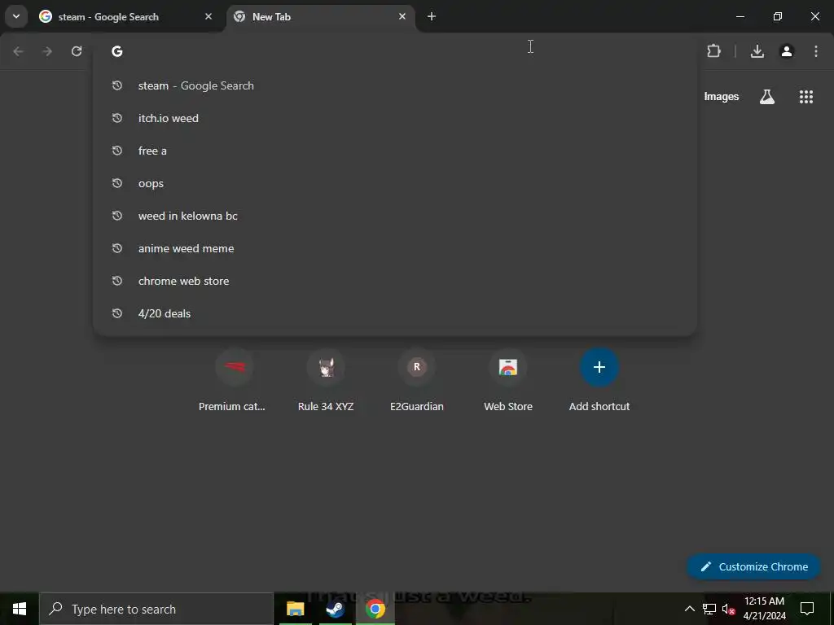This screenshot has width=834, height=625.
Task: Select 'steam - Google Search' suggestion
Action: click(x=395, y=85)
